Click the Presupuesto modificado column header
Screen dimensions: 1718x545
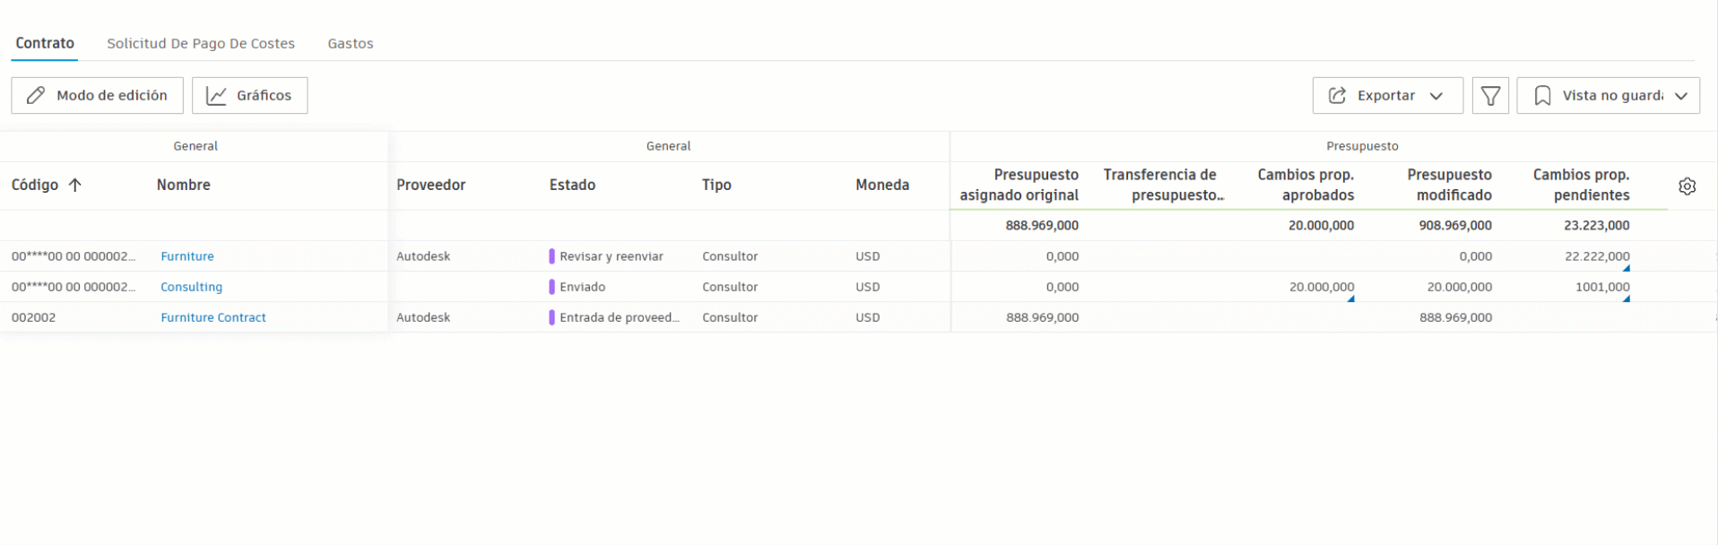1452,186
